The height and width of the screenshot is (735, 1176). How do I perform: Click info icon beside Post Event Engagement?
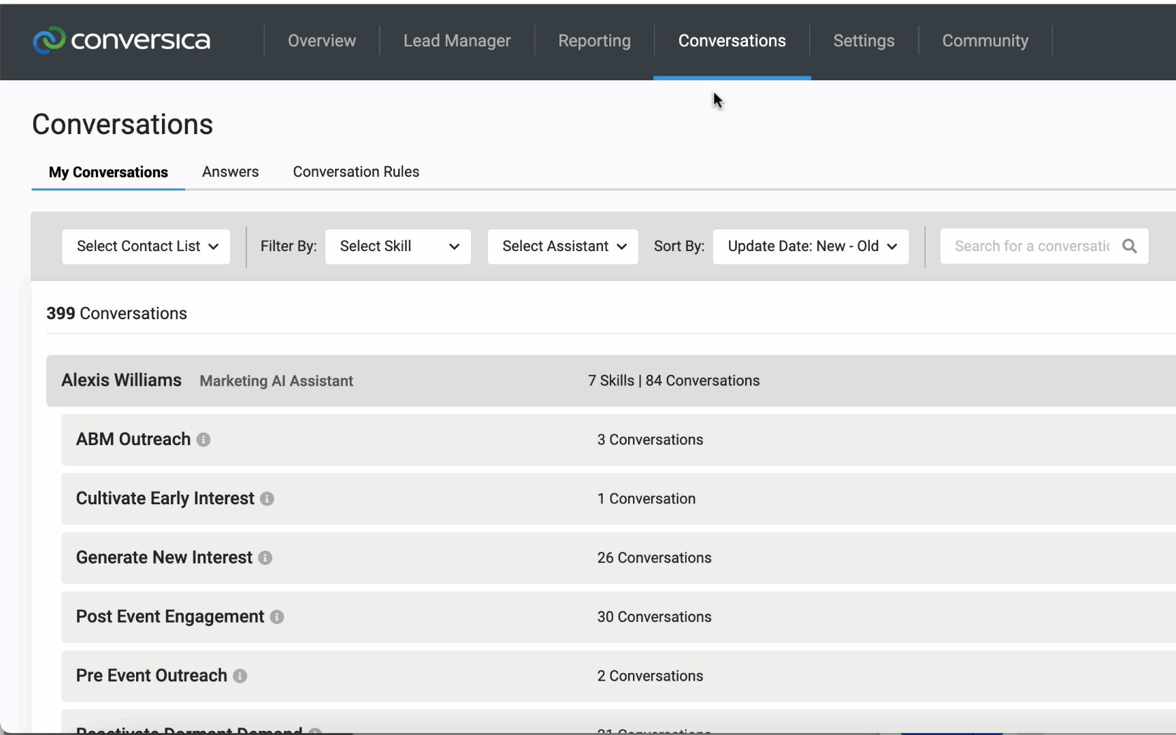pyautogui.click(x=277, y=617)
